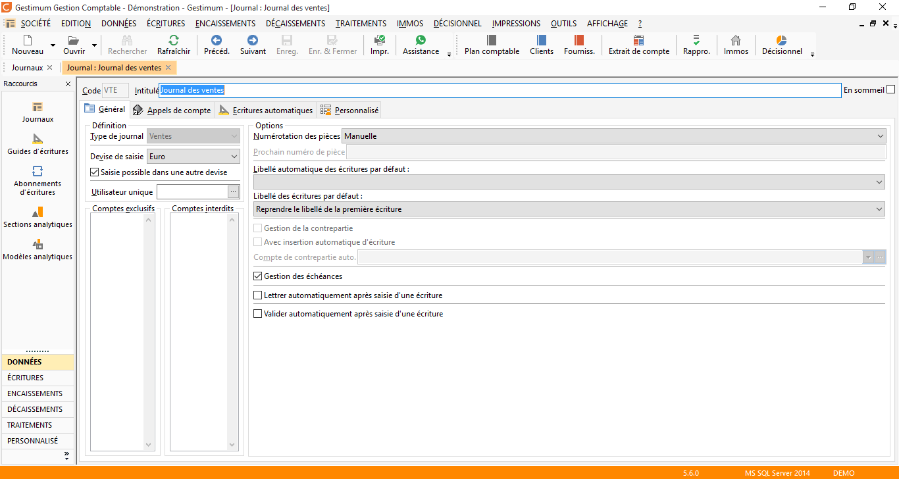The width and height of the screenshot is (899, 479).
Task: Click the application menu icon left of SOCIÉTÉ
Action: click(x=11, y=24)
